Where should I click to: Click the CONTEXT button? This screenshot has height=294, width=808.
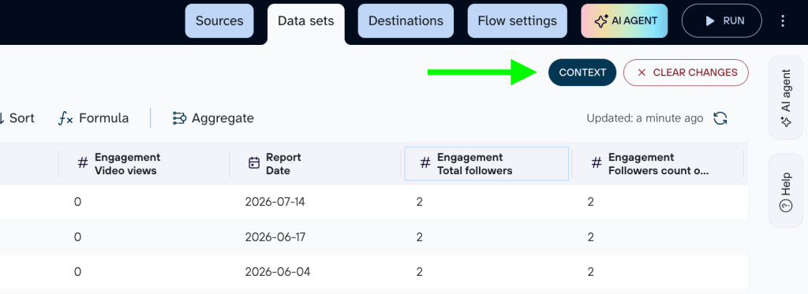pyautogui.click(x=582, y=73)
